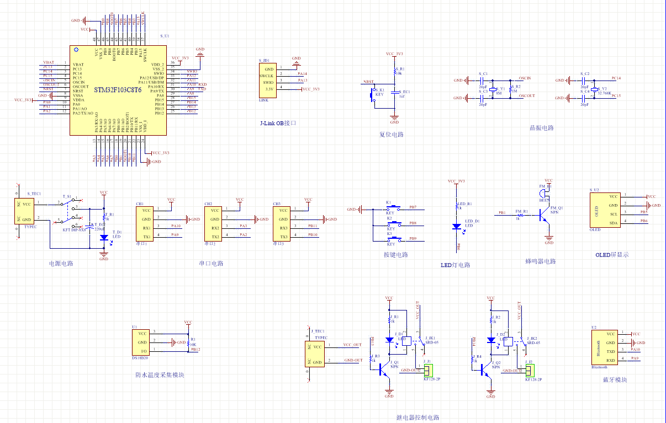Click the '防水温度采集模块' title text
This screenshot has height=423, width=666.
tap(160, 375)
